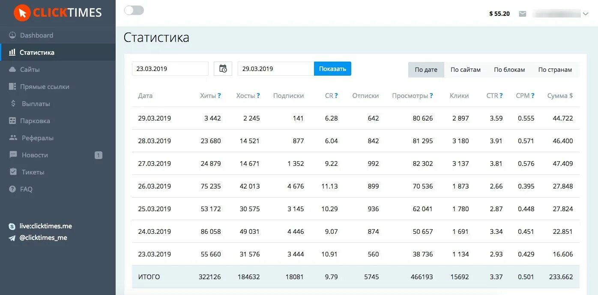The image size is (598, 295).
Task: Click the start date field 23.03.2019
Action: tap(170, 69)
